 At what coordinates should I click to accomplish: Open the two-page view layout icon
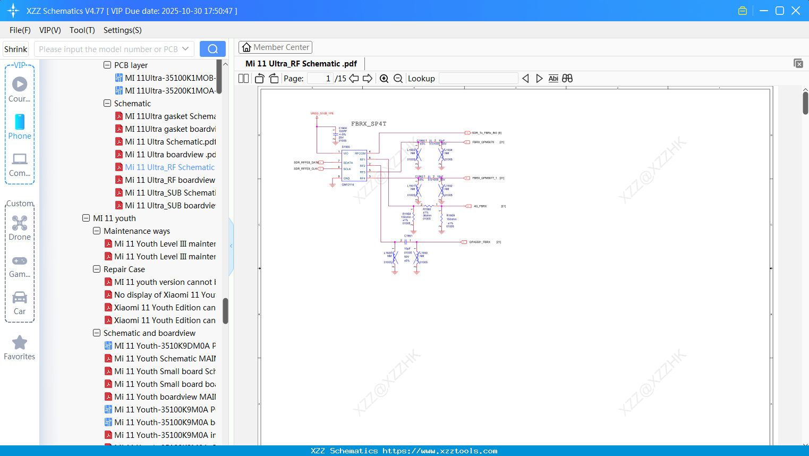click(x=243, y=78)
